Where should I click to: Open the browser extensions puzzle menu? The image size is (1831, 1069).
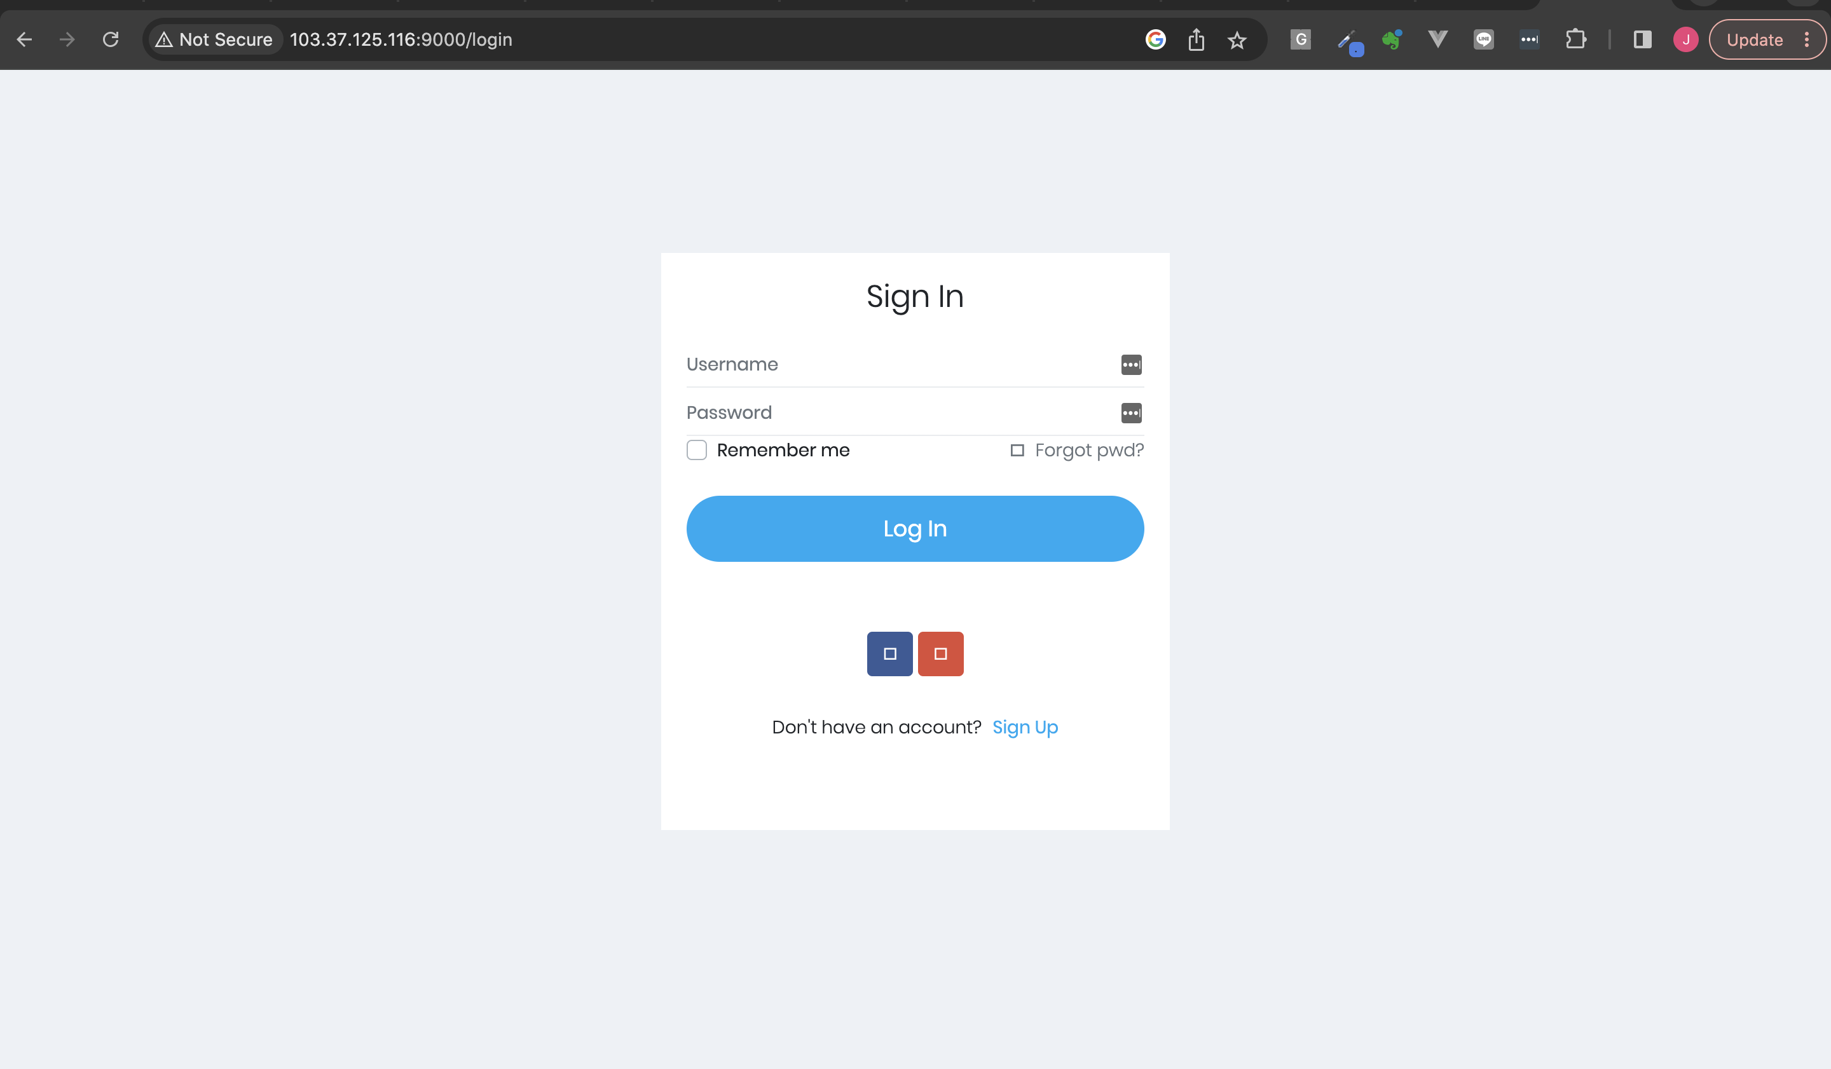click(x=1575, y=40)
